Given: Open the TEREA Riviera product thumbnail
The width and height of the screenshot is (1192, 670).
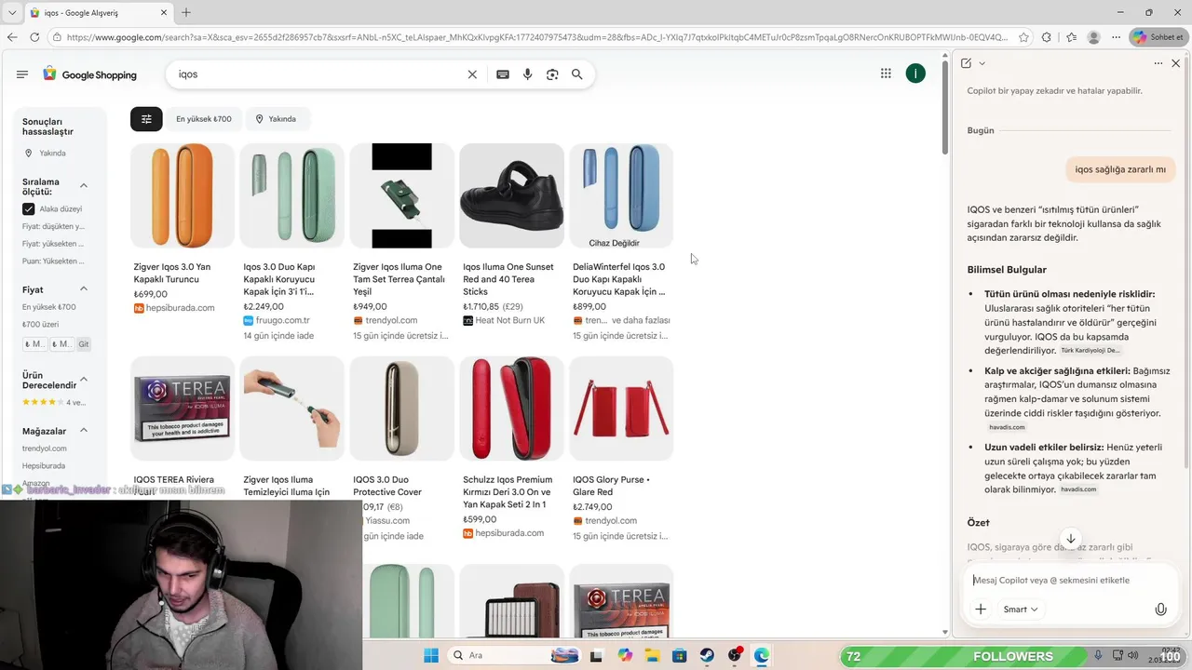Looking at the screenshot, I should coord(183,409).
